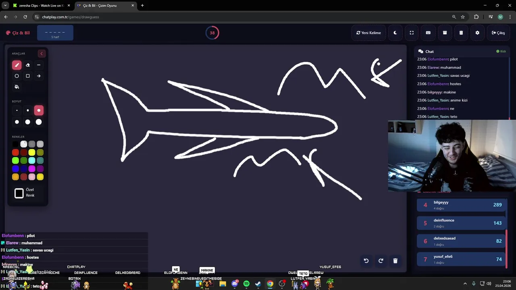Screen dimensions: 516x290
Task: Clear canvas with bottom trash icon
Action: [x=395, y=261]
